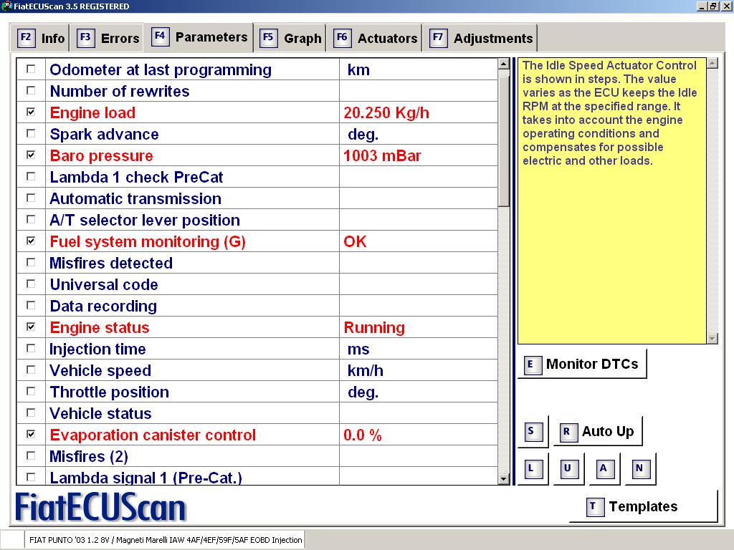Check Lambda 1 check PreCat

31,177
